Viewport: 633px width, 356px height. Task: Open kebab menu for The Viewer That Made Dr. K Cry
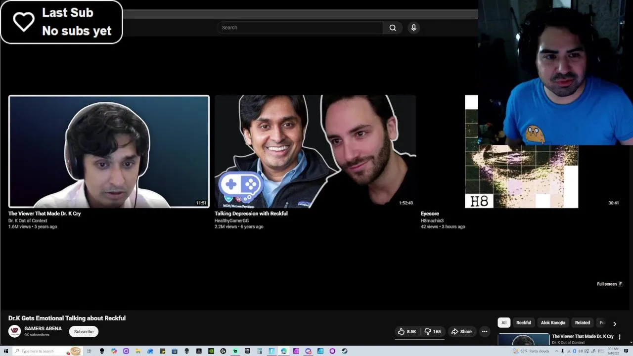click(619, 337)
